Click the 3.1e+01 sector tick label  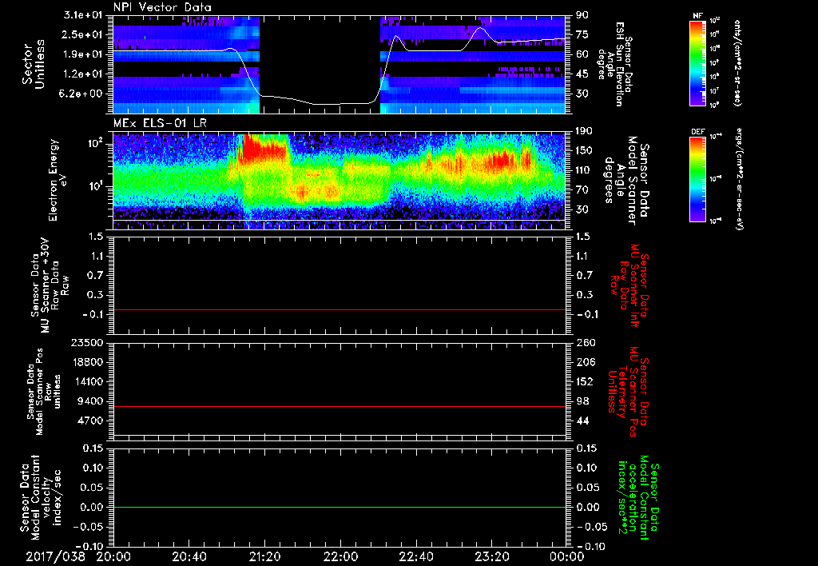point(84,14)
